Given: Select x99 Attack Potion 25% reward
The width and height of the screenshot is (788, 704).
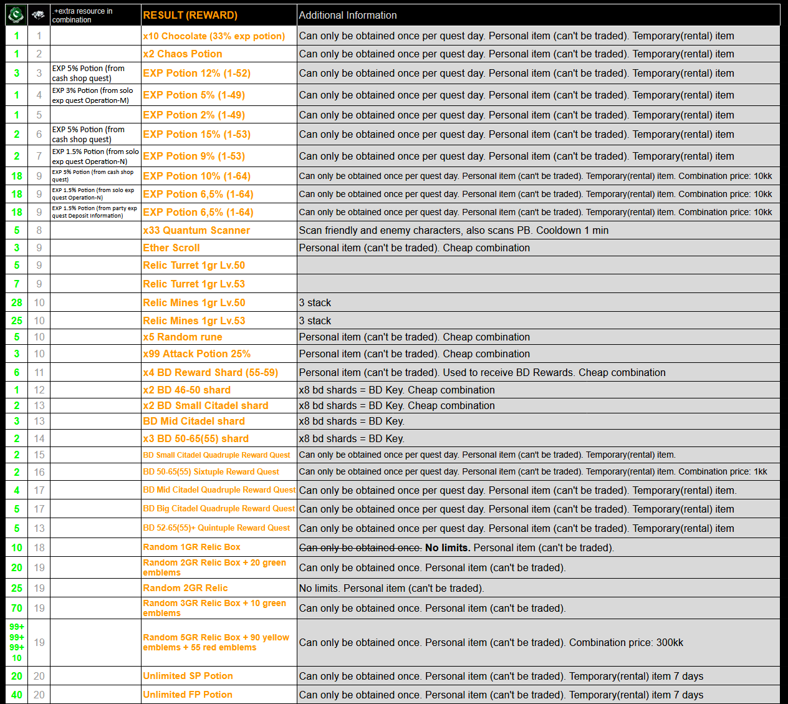Looking at the screenshot, I should 196,354.
